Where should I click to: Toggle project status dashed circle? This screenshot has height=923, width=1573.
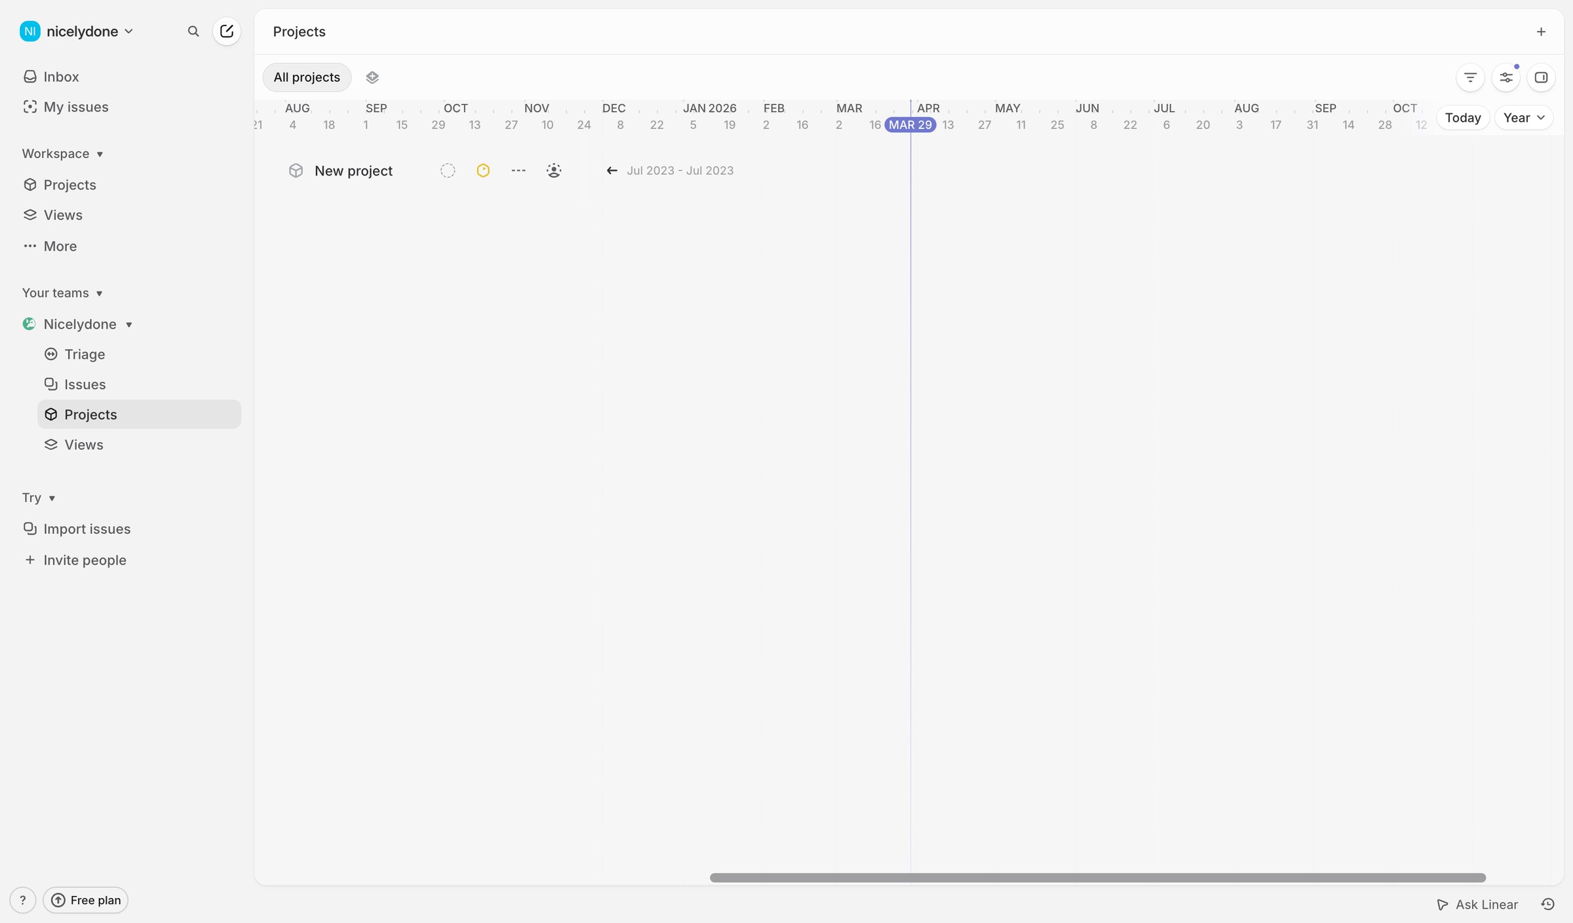click(448, 171)
